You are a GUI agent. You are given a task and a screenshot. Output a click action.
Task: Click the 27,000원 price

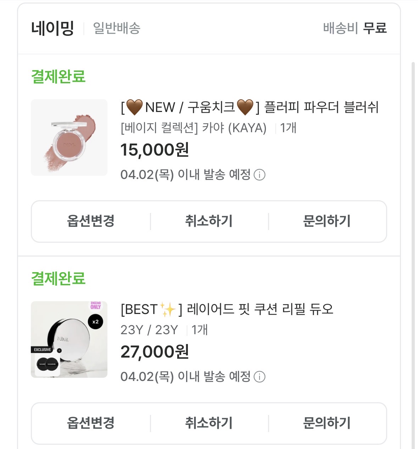[155, 352]
